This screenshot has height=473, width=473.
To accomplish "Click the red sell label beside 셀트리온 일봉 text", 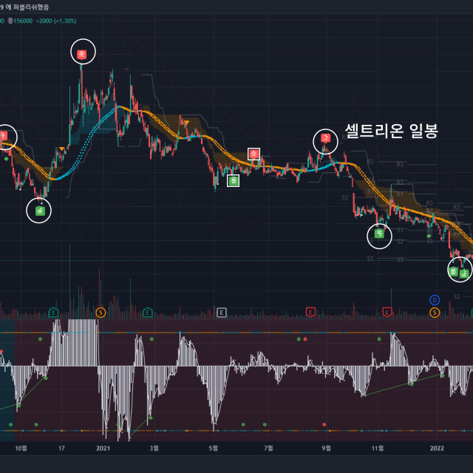I will (x=325, y=138).
